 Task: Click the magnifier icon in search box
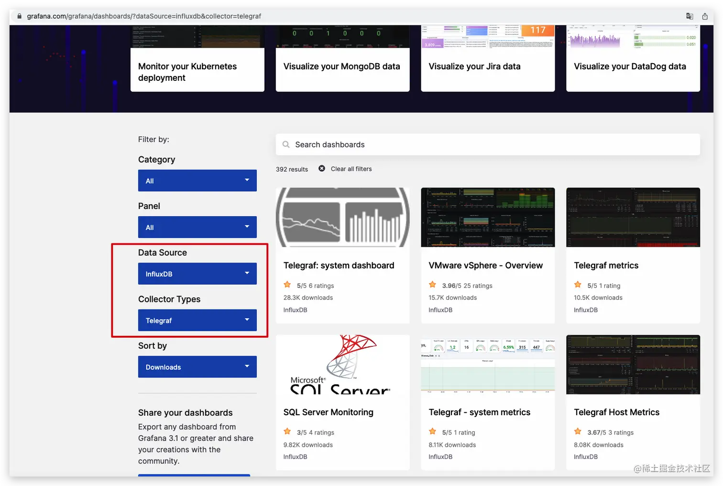(x=286, y=144)
